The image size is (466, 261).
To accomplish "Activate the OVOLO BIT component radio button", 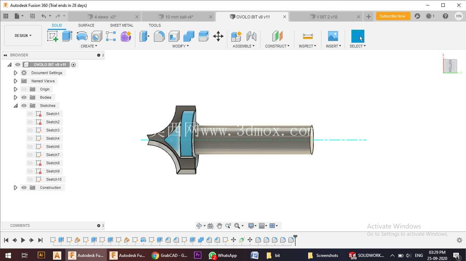I will pos(73,65).
